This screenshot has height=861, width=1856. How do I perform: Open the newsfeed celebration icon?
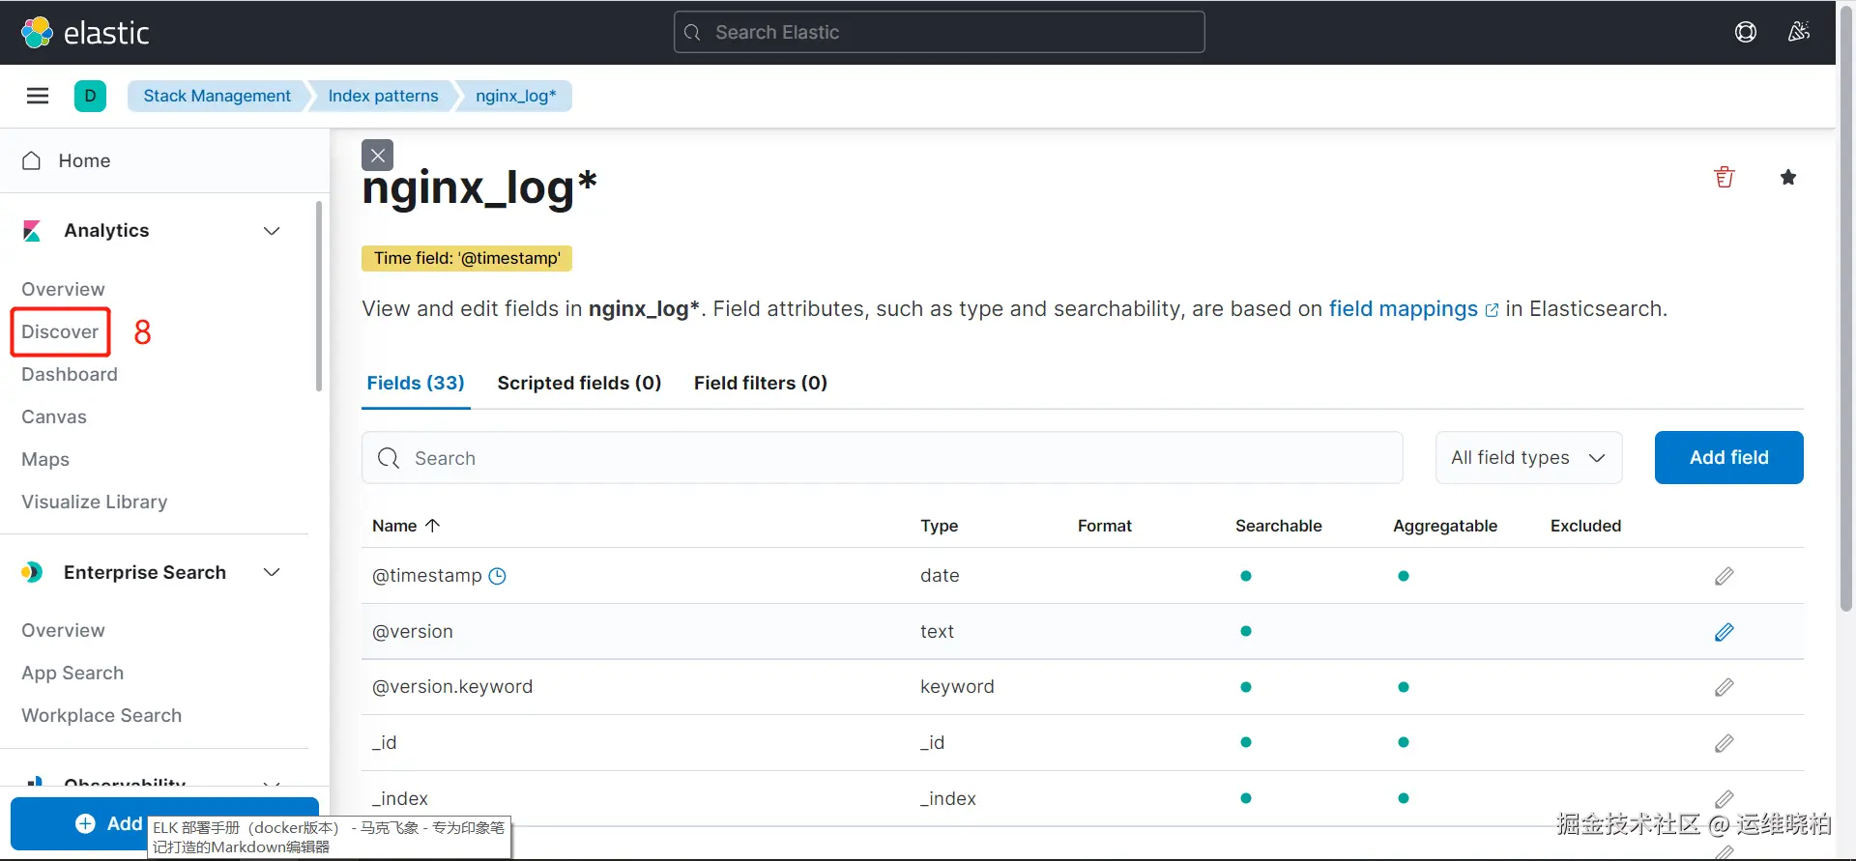[x=1798, y=32]
